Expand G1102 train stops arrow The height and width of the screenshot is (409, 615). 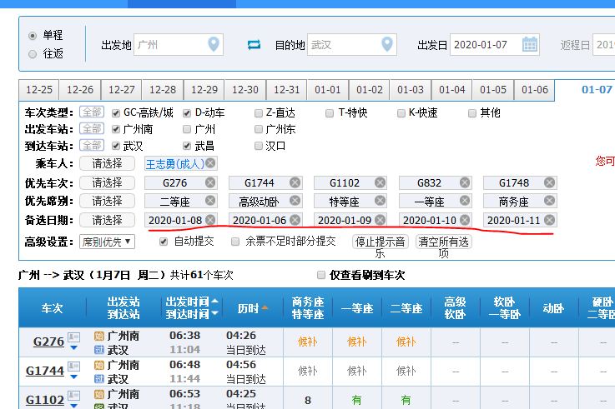[x=73, y=406]
